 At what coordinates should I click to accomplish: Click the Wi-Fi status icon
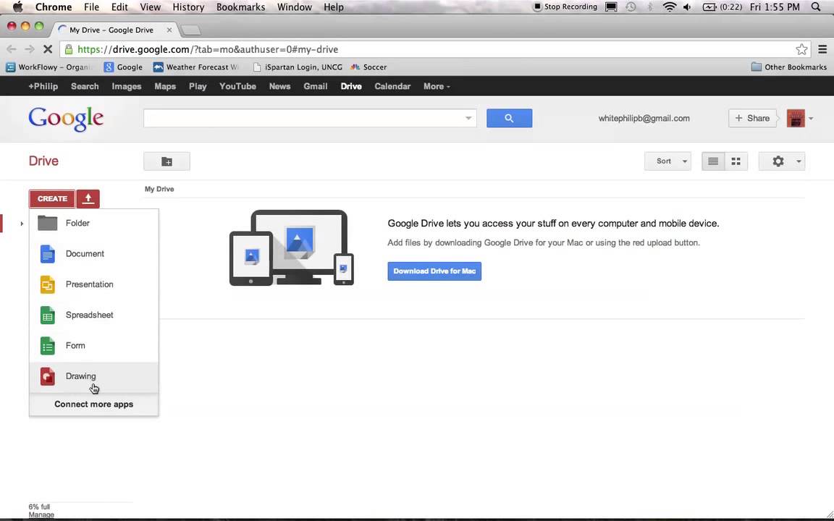click(x=670, y=7)
